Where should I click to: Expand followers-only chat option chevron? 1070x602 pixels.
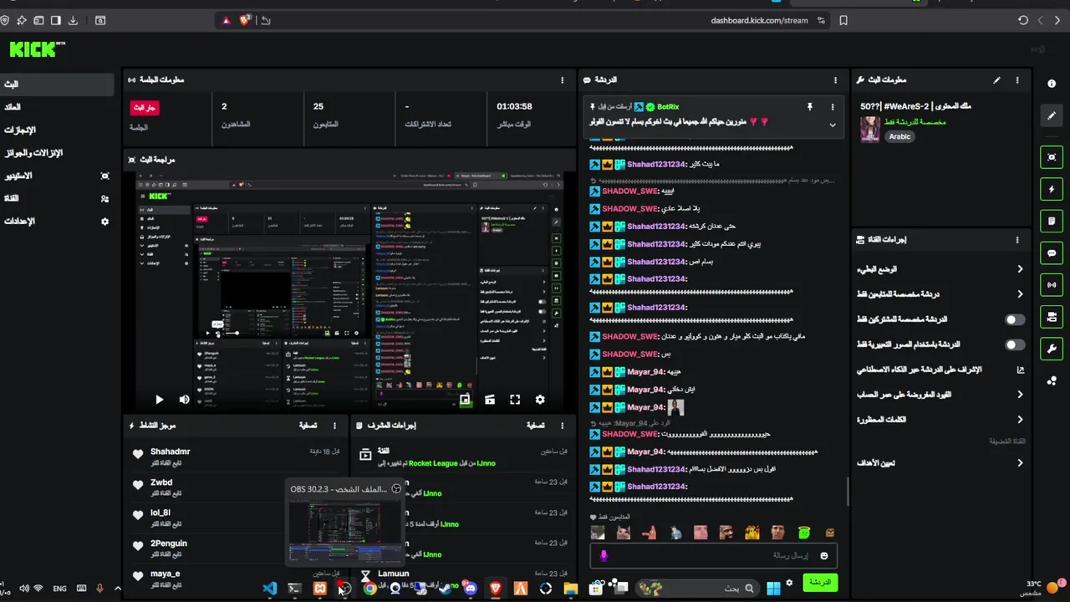click(1020, 294)
